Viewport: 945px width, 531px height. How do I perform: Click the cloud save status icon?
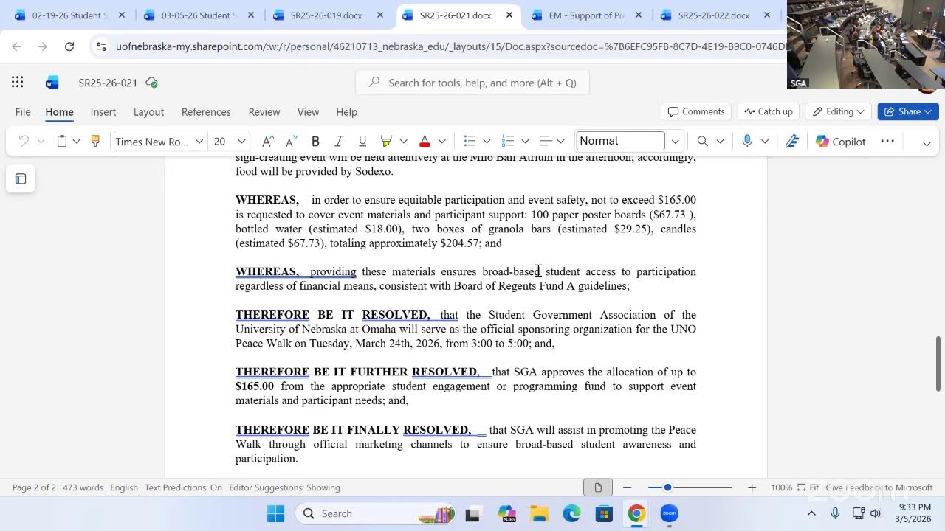click(x=151, y=83)
